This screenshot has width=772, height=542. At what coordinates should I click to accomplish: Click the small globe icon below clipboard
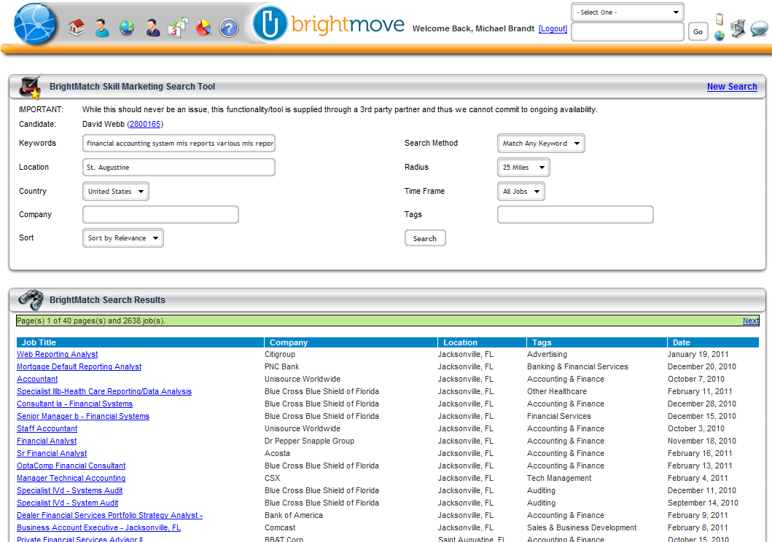720,36
